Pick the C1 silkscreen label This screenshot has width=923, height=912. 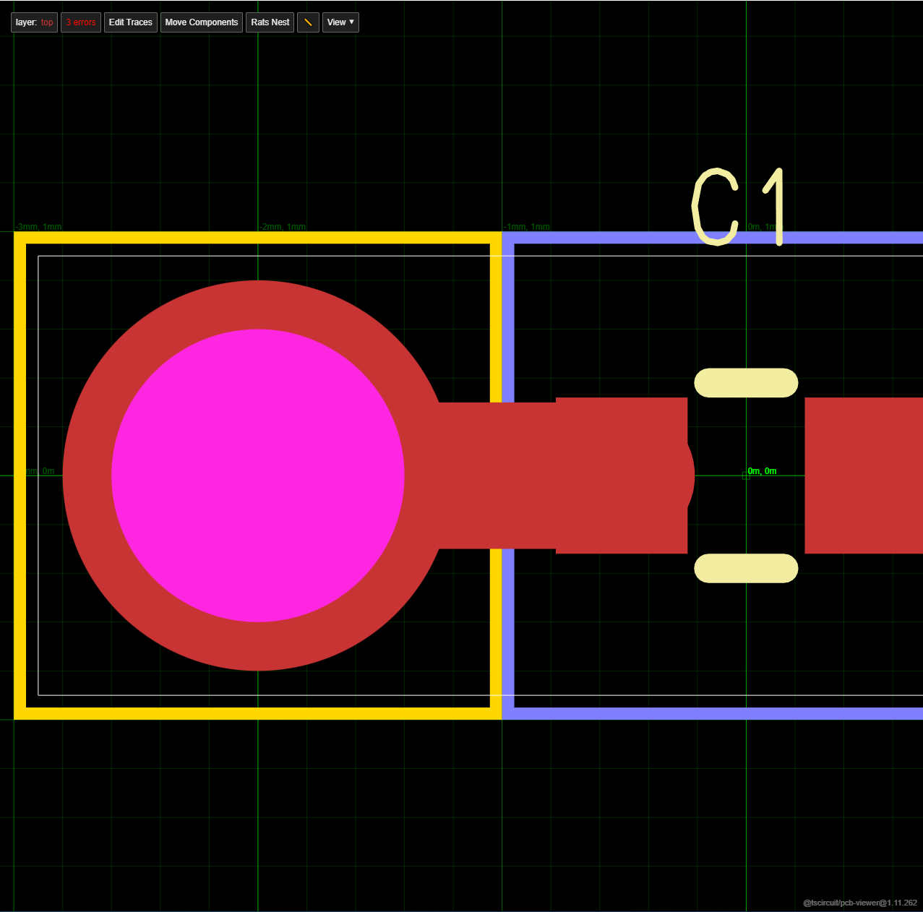tap(738, 207)
